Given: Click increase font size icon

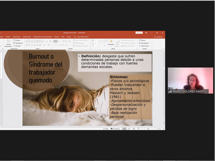Looking at the screenshot, I should [x=44, y=41].
